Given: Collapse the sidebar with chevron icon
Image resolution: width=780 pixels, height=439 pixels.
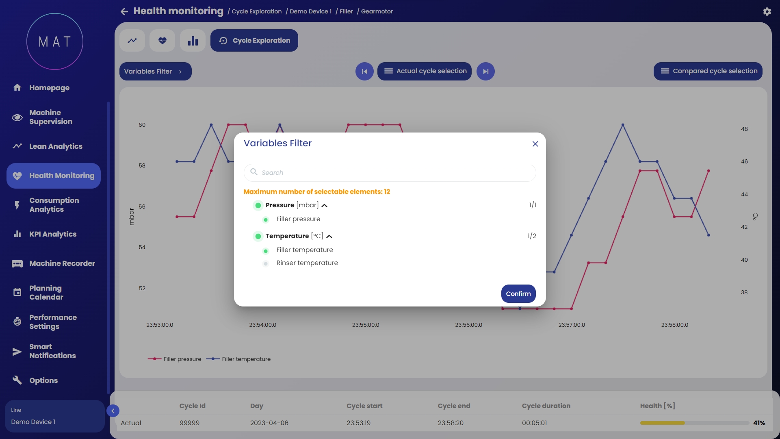Looking at the screenshot, I should (x=113, y=411).
